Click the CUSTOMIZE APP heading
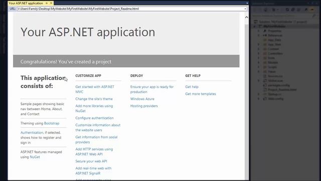 coord(88,76)
